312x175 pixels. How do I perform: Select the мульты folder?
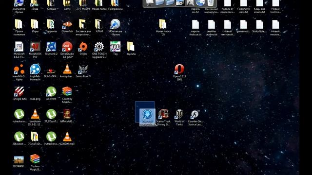point(131,47)
